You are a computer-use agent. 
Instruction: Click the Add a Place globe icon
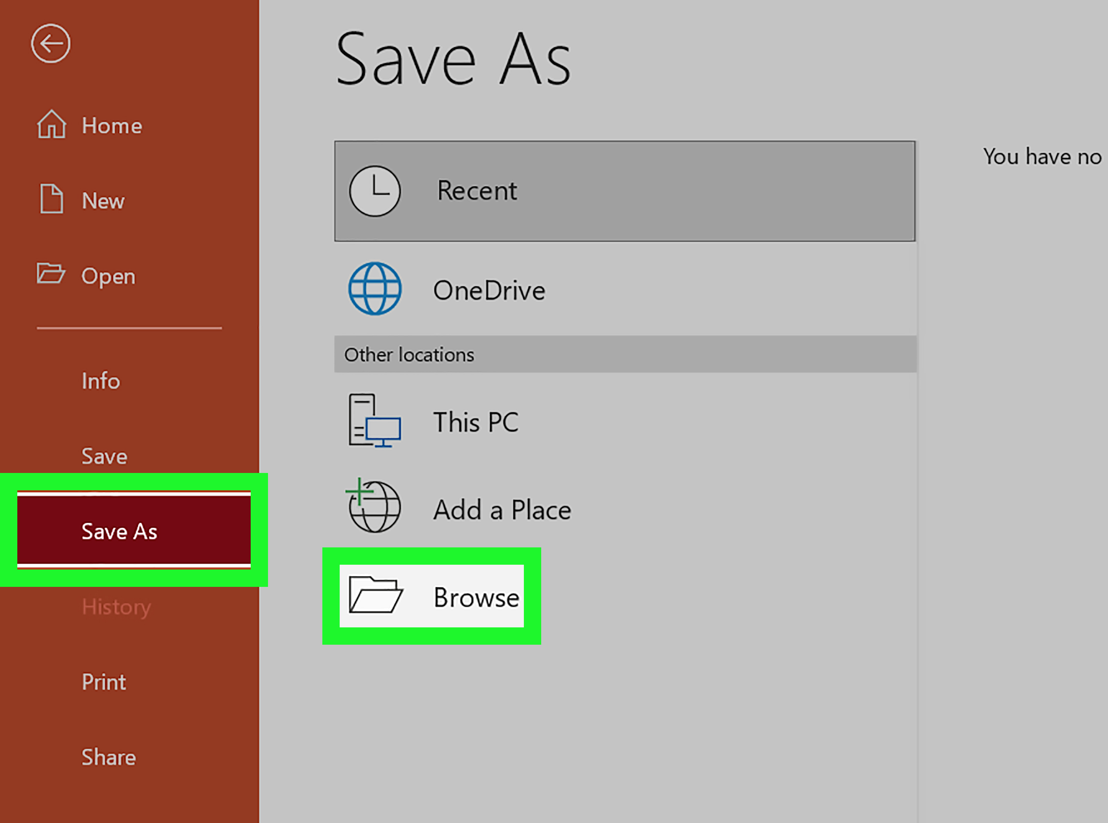[373, 505]
